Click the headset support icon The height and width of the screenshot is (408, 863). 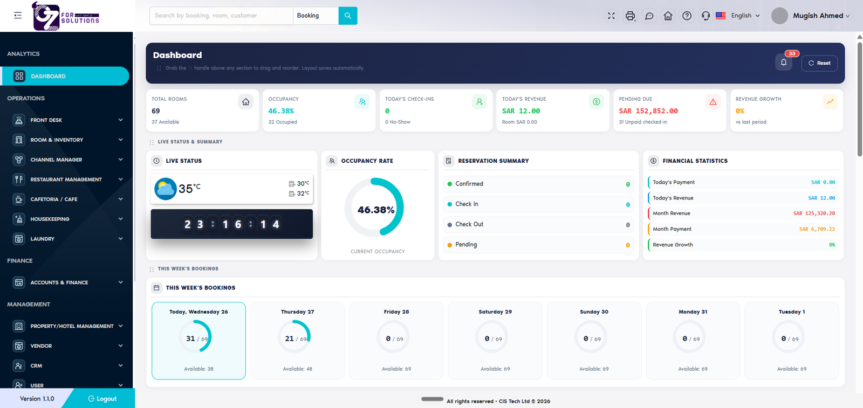pos(706,16)
